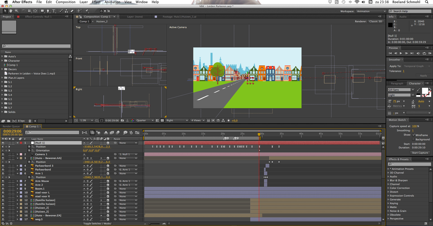The image size is (433, 226).
Task: Switch to the Paragraph tab
Action: pyautogui.click(x=397, y=83)
